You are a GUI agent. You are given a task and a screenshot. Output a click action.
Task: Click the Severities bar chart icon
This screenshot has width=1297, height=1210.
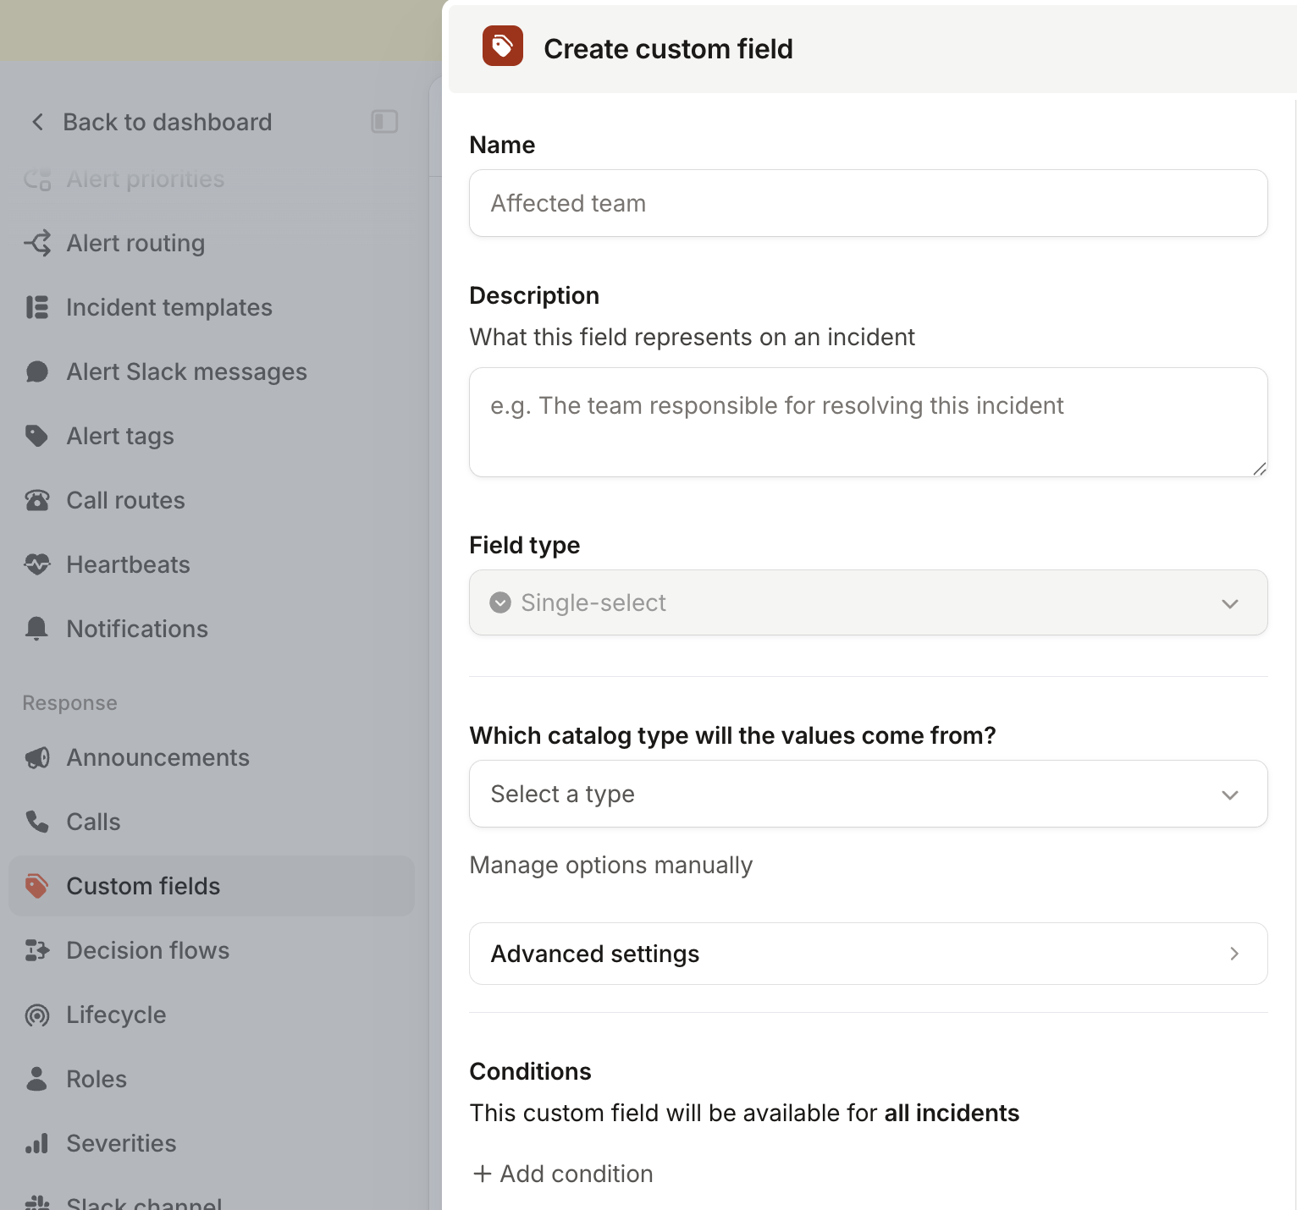point(37,1143)
